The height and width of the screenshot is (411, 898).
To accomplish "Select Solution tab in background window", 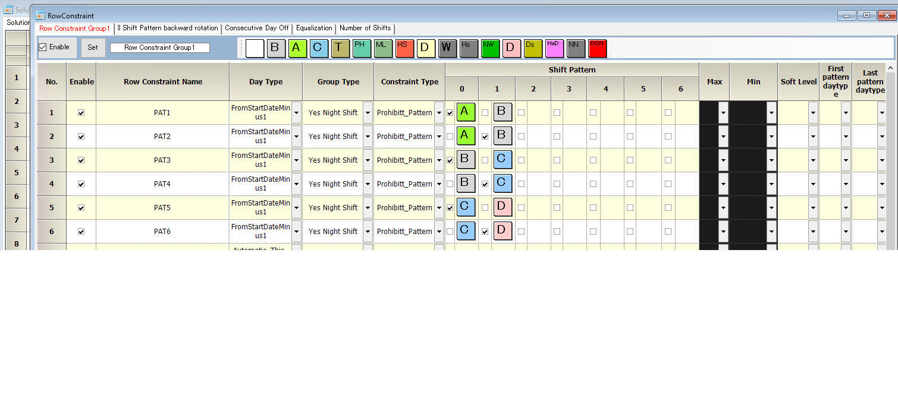I will click(18, 23).
